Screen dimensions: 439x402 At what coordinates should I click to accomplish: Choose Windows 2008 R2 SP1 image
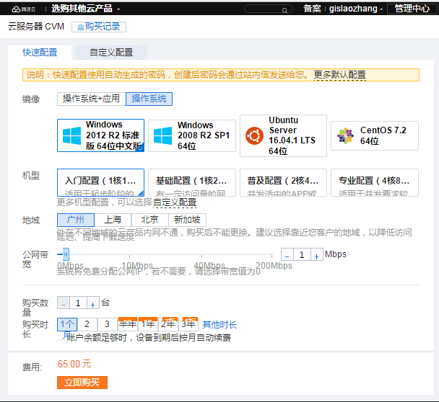(x=191, y=135)
